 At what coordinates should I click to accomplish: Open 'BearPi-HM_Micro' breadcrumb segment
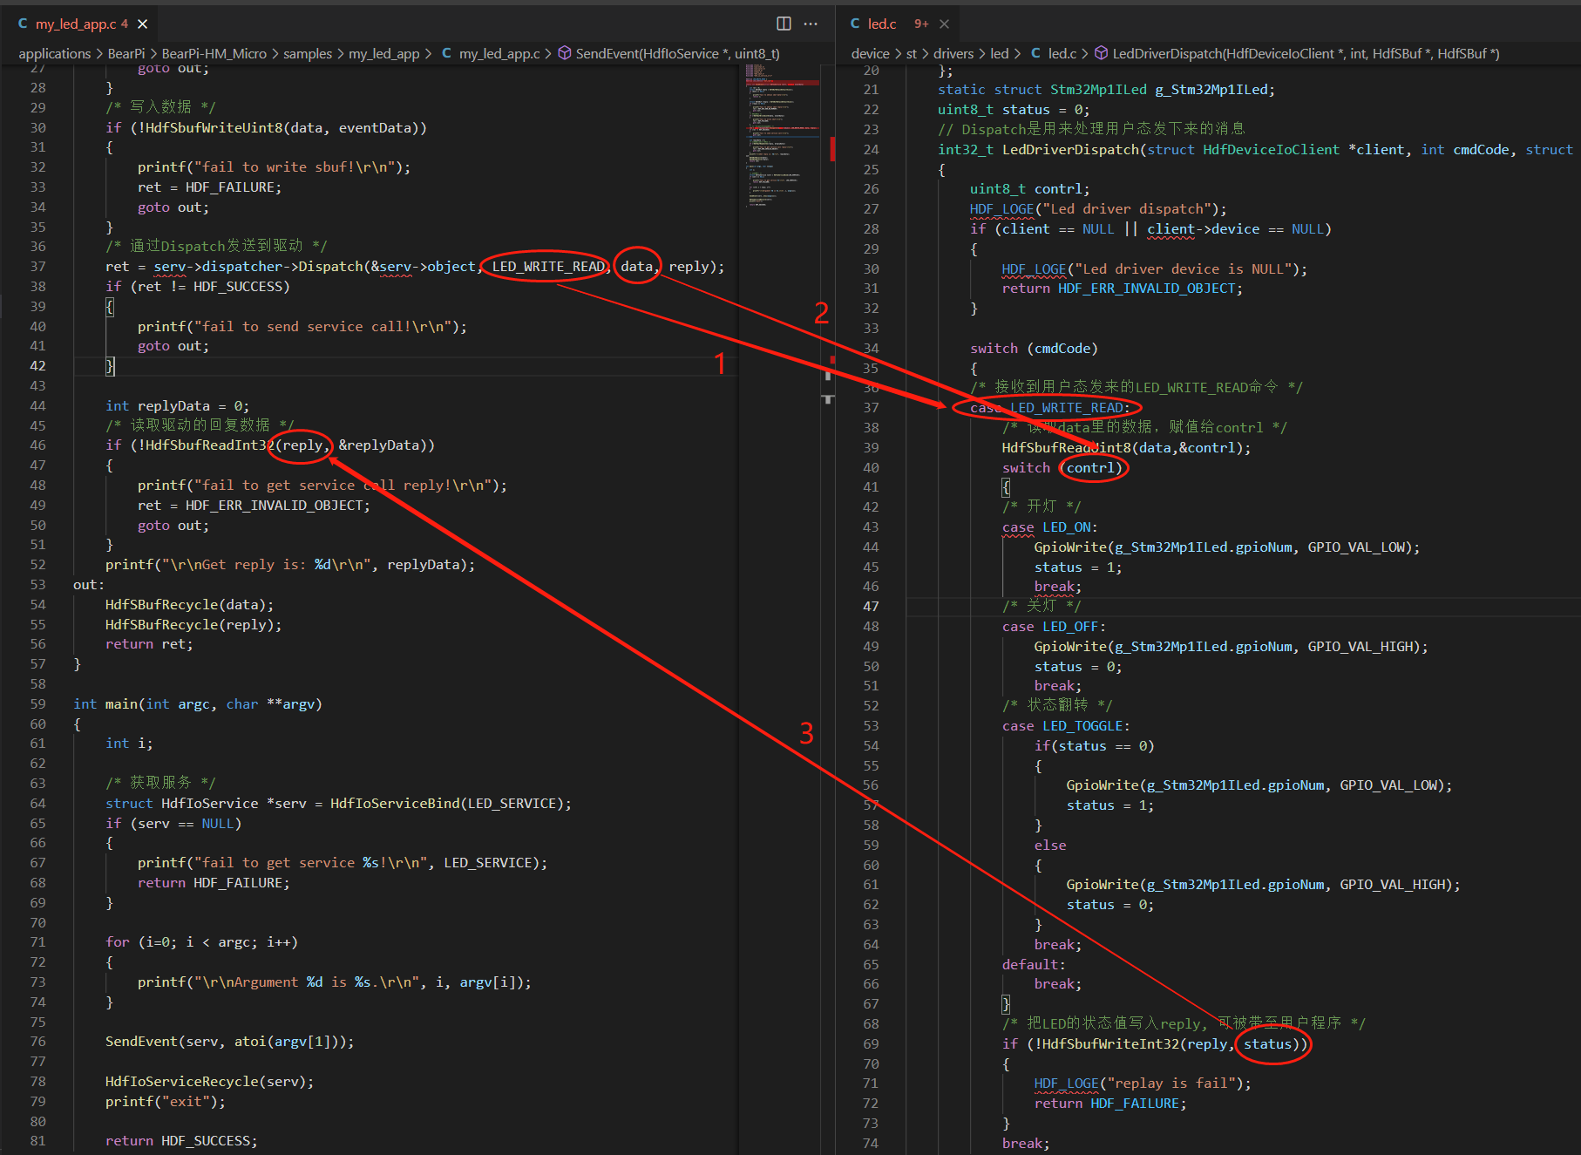pyautogui.click(x=214, y=53)
